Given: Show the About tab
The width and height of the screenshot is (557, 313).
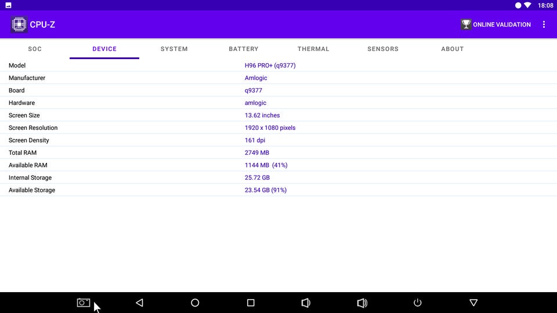Looking at the screenshot, I should click(x=453, y=49).
